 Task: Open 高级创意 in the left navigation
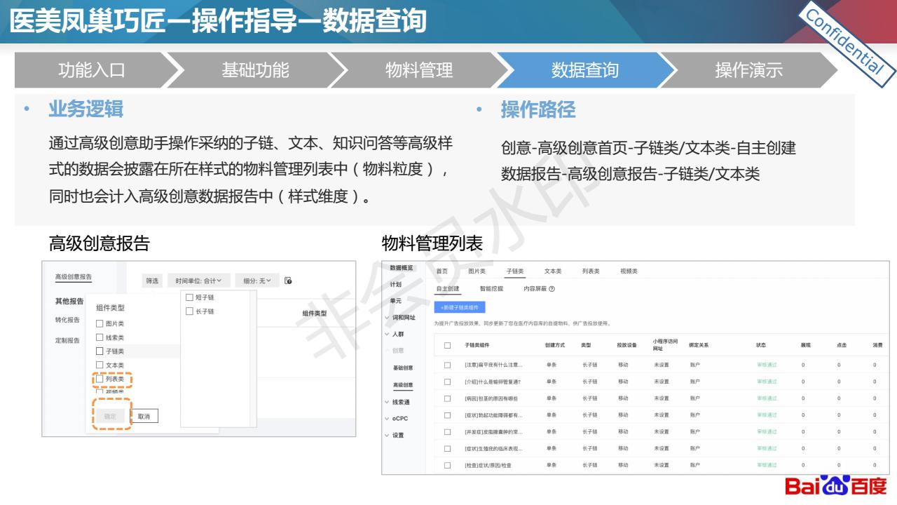402,385
